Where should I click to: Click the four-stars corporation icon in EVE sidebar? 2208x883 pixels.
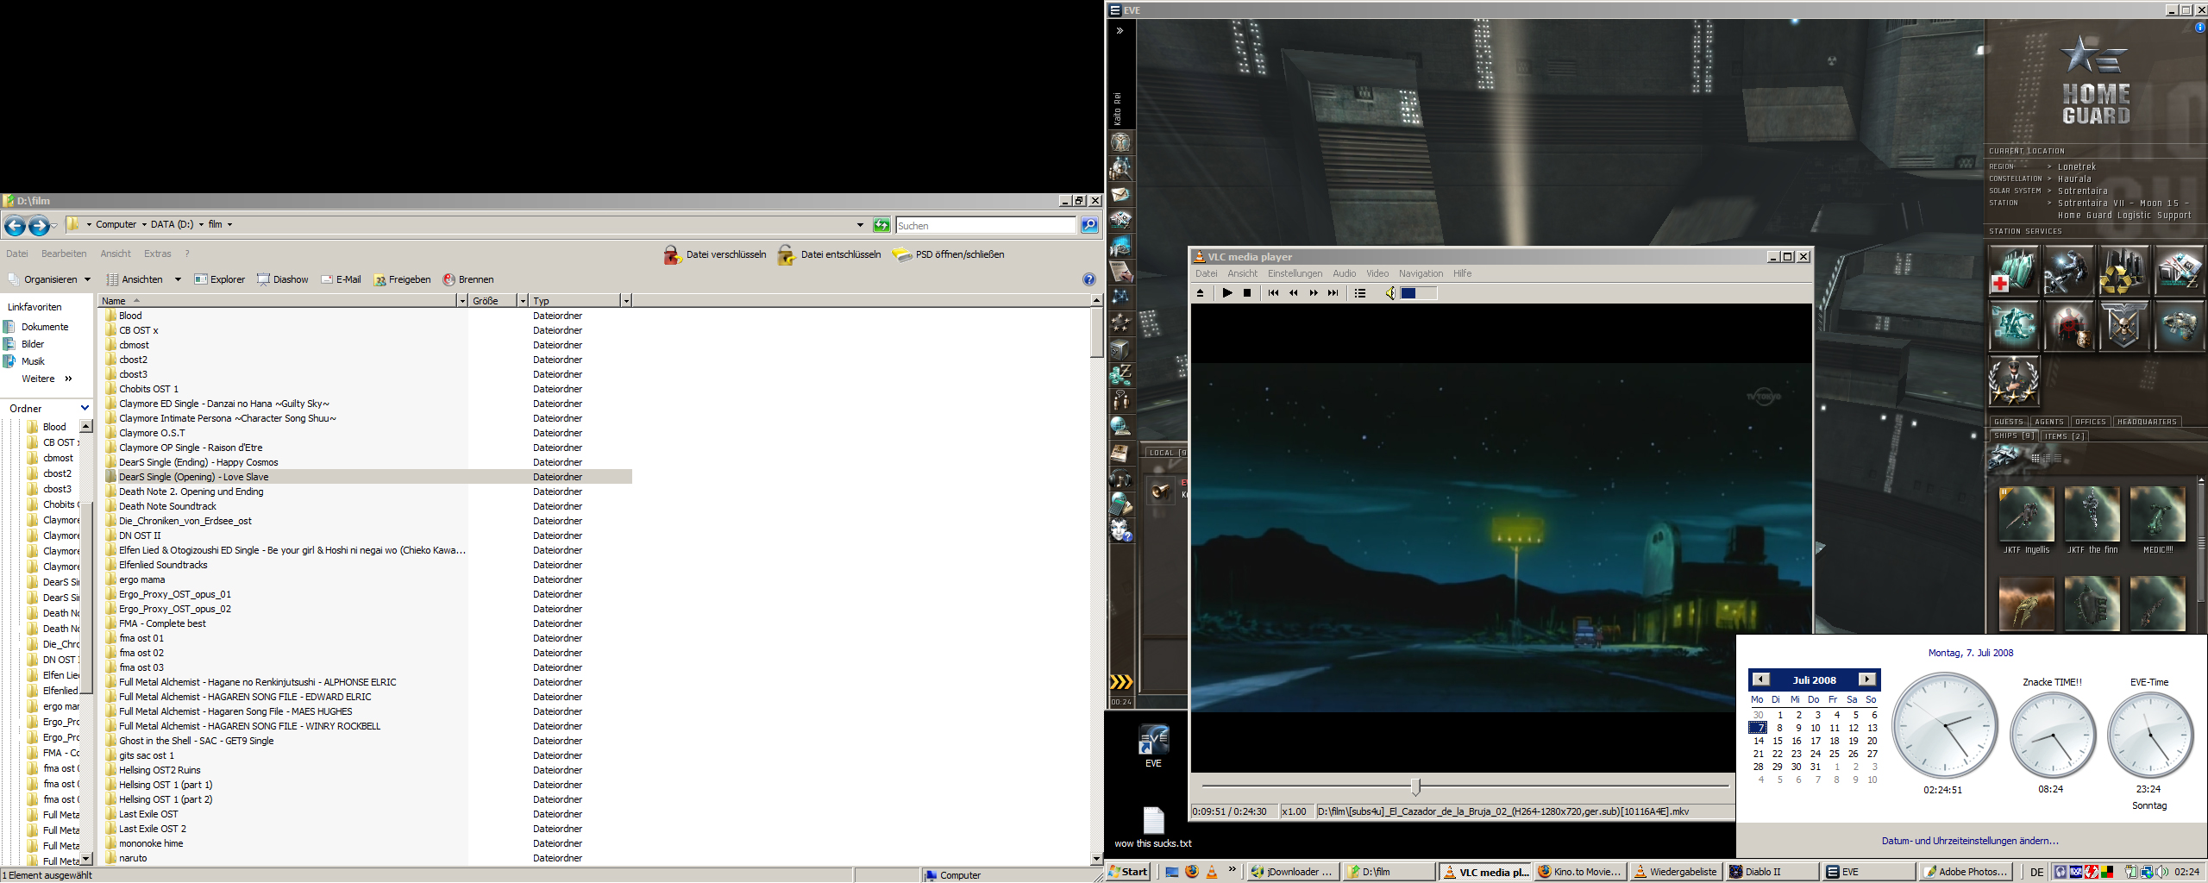pyautogui.click(x=1121, y=323)
